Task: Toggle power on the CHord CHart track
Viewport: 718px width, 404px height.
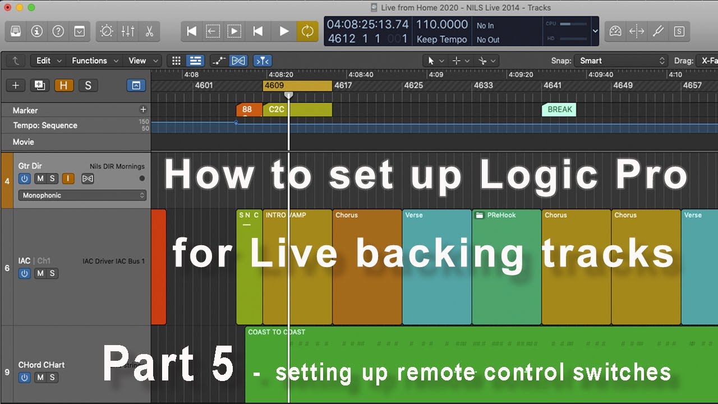Action: pyautogui.click(x=24, y=378)
